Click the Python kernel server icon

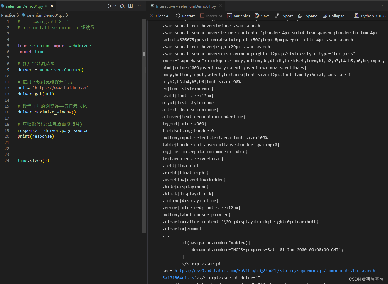357,16
